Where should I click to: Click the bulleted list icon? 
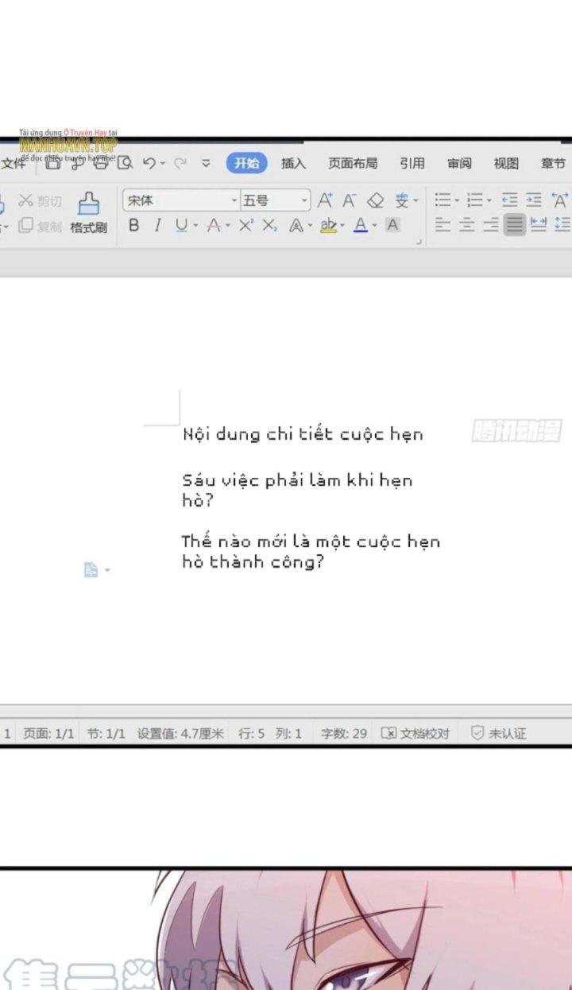[443, 200]
